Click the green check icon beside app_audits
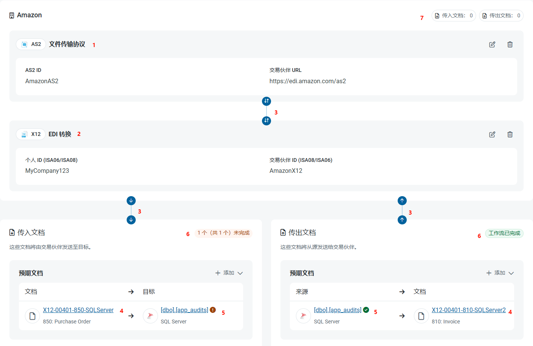 coord(366,310)
